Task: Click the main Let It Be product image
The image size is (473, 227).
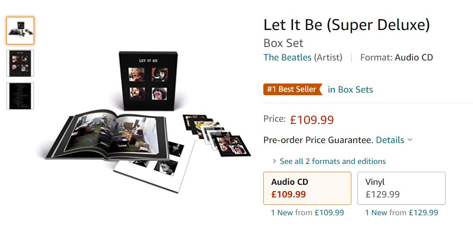Action: click(148, 122)
